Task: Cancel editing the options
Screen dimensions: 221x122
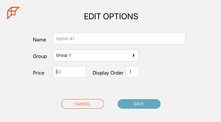Action: [x=83, y=104]
